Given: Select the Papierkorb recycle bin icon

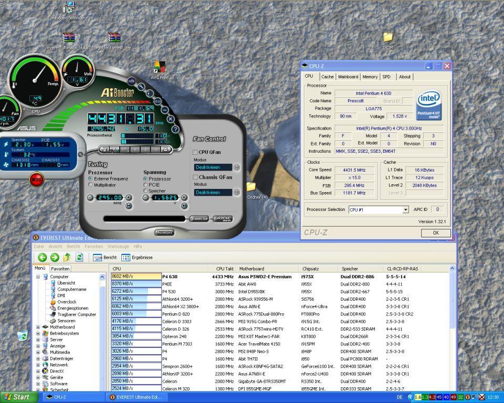Looking at the screenshot, I should (x=23, y=340).
